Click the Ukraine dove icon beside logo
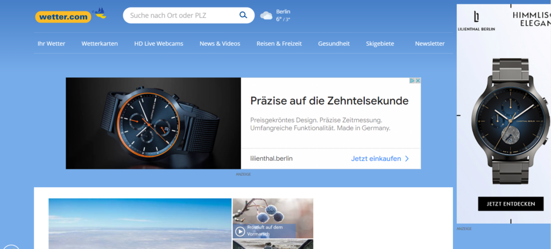 click(x=100, y=13)
